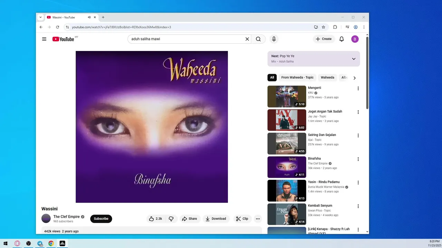This screenshot has width=442, height=248.
Task: Open the tab search dropdown arrow
Action: (x=40, y=17)
